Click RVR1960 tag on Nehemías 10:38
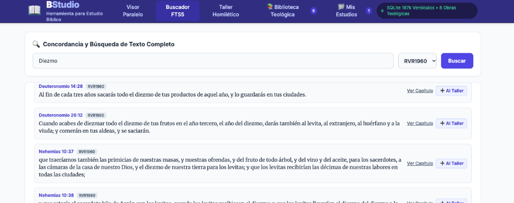 pyautogui.click(x=87, y=195)
